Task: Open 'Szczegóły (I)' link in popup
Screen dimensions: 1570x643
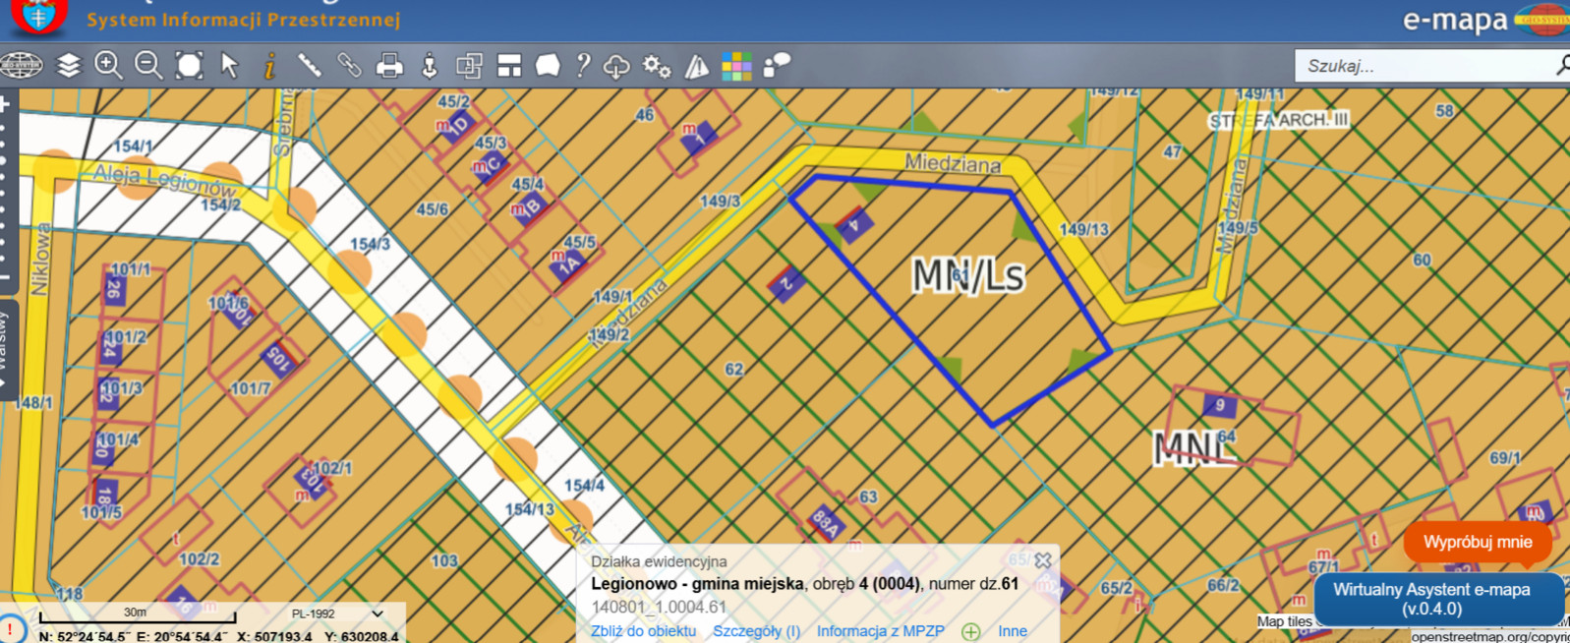Action: (x=756, y=631)
